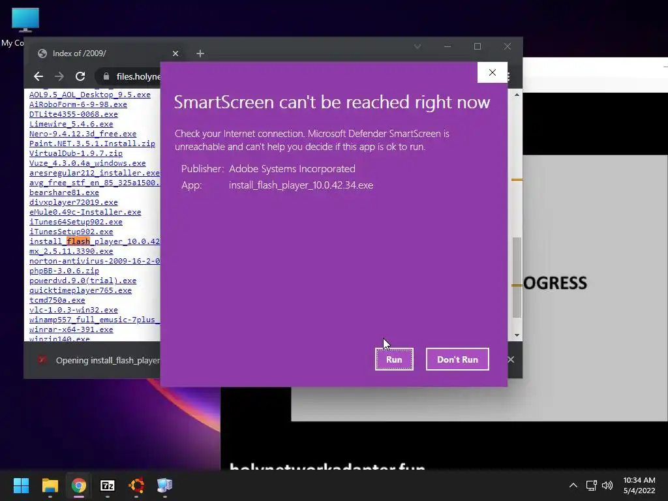This screenshot has height=501, width=668.
Task: Open link divxplayer72019.exe
Action: (73, 202)
